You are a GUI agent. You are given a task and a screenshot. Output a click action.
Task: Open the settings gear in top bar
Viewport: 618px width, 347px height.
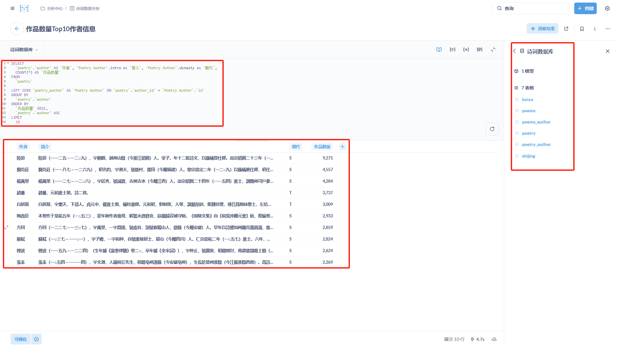[x=607, y=8]
